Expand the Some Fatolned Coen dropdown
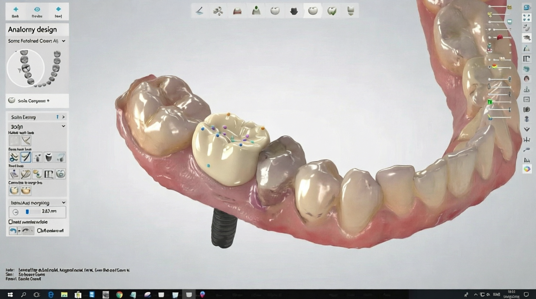 pyautogui.click(x=63, y=41)
